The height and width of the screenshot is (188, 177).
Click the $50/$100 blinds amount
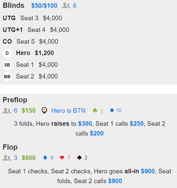[x=44, y=6]
